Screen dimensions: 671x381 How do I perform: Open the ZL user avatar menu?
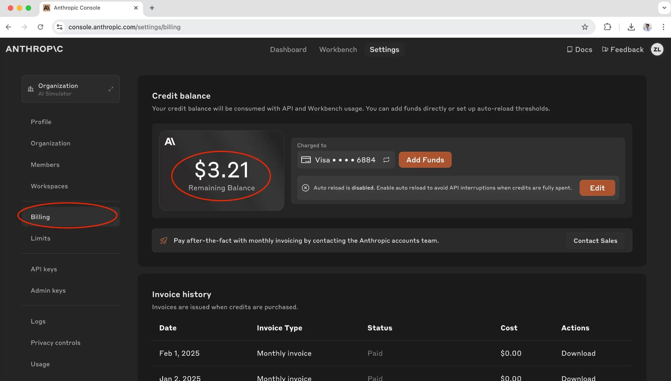657,49
